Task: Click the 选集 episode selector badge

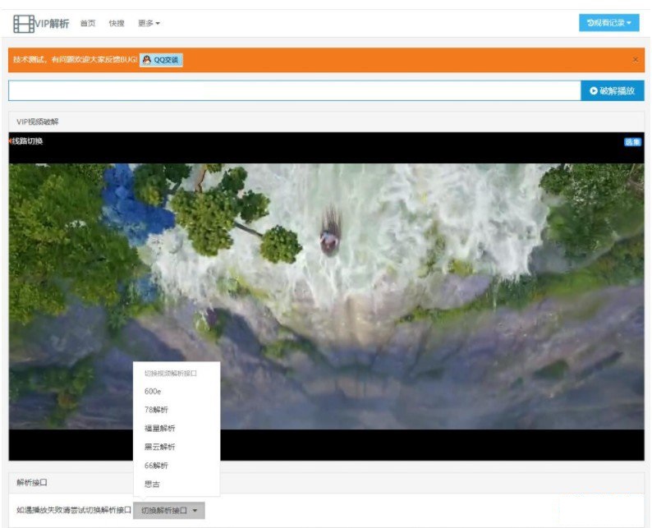Action: tap(632, 142)
